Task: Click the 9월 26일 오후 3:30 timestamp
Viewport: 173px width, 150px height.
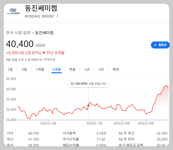Action: pyautogui.click(x=24, y=60)
